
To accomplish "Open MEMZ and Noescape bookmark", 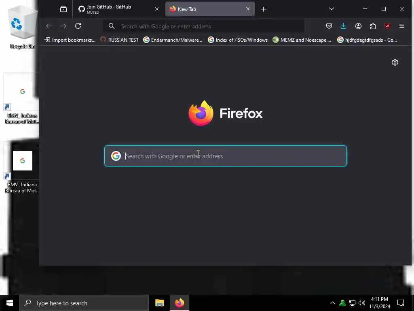I will pos(302,40).
